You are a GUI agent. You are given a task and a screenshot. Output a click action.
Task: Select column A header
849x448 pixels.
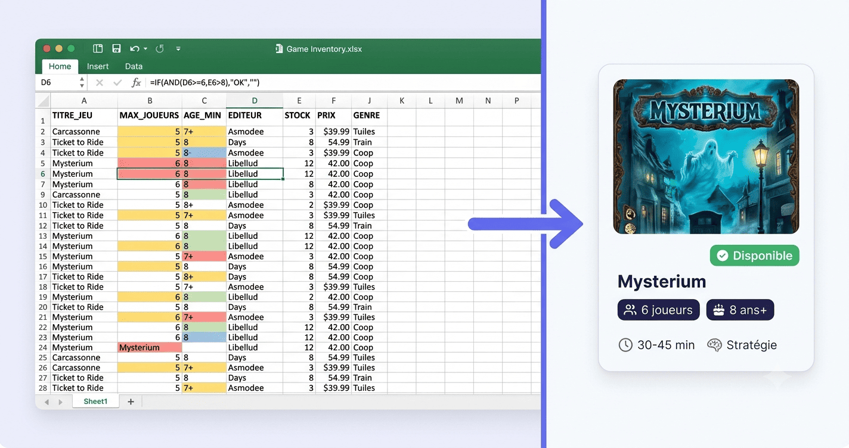[x=84, y=101]
